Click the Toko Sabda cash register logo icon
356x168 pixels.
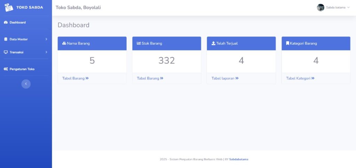click(x=9, y=8)
